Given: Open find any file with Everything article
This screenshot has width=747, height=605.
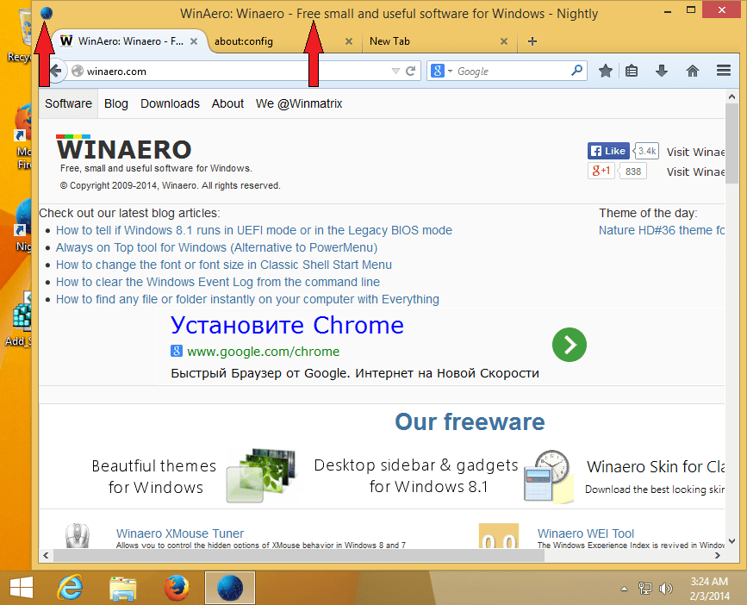Looking at the screenshot, I should tap(248, 299).
